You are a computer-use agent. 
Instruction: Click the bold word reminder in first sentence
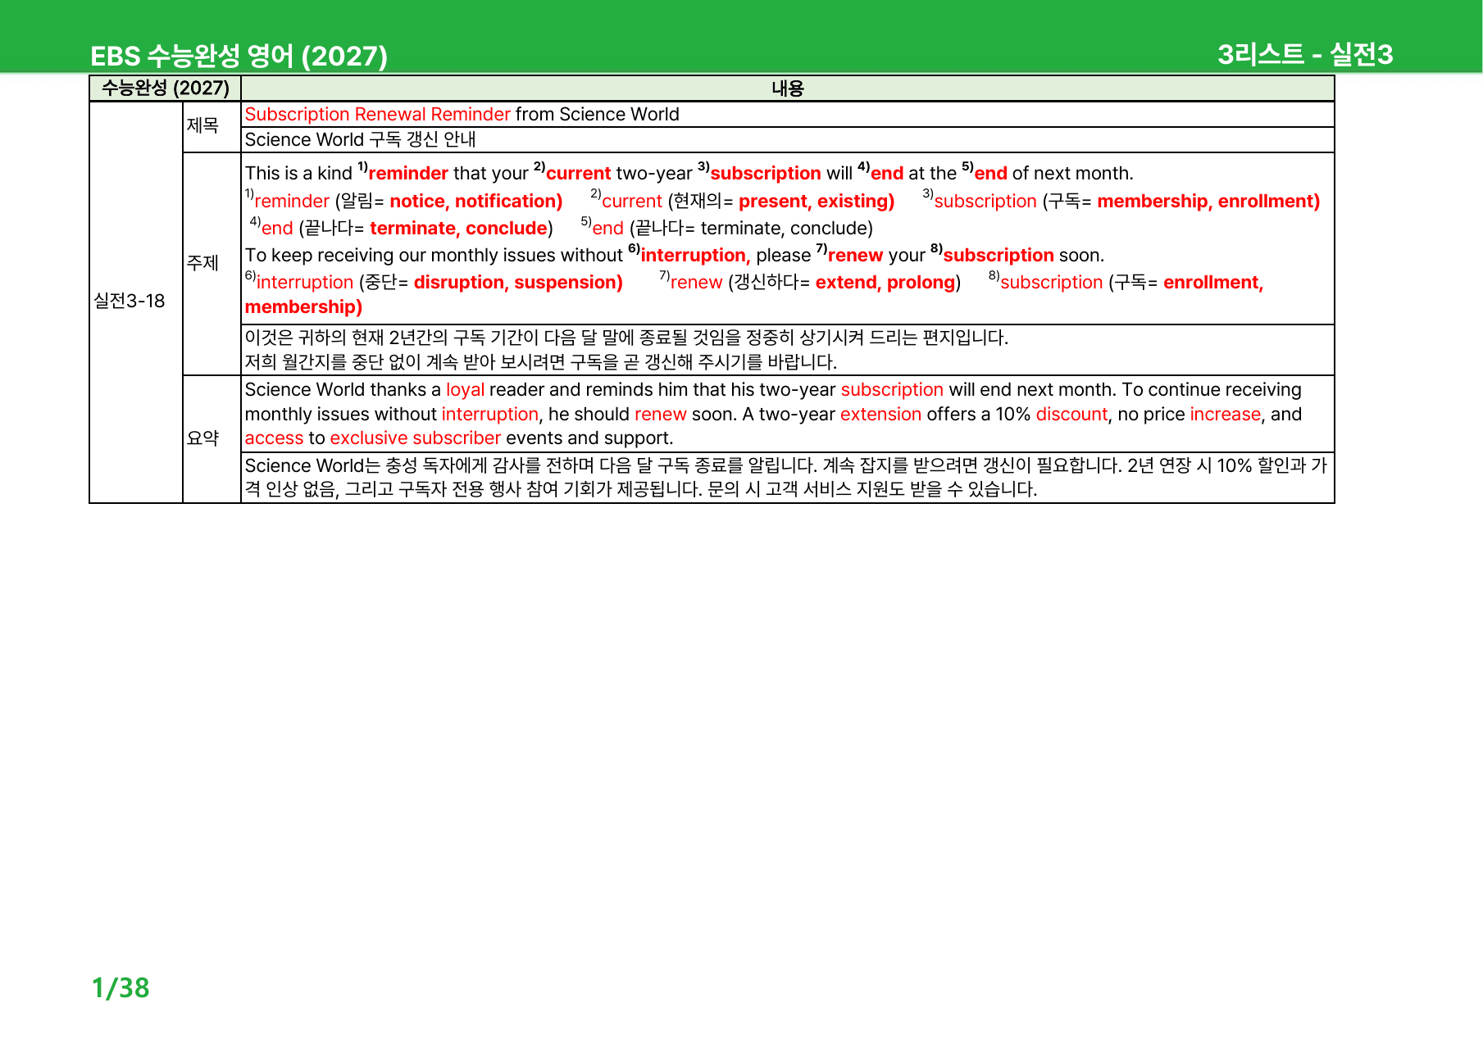tap(407, 173)
